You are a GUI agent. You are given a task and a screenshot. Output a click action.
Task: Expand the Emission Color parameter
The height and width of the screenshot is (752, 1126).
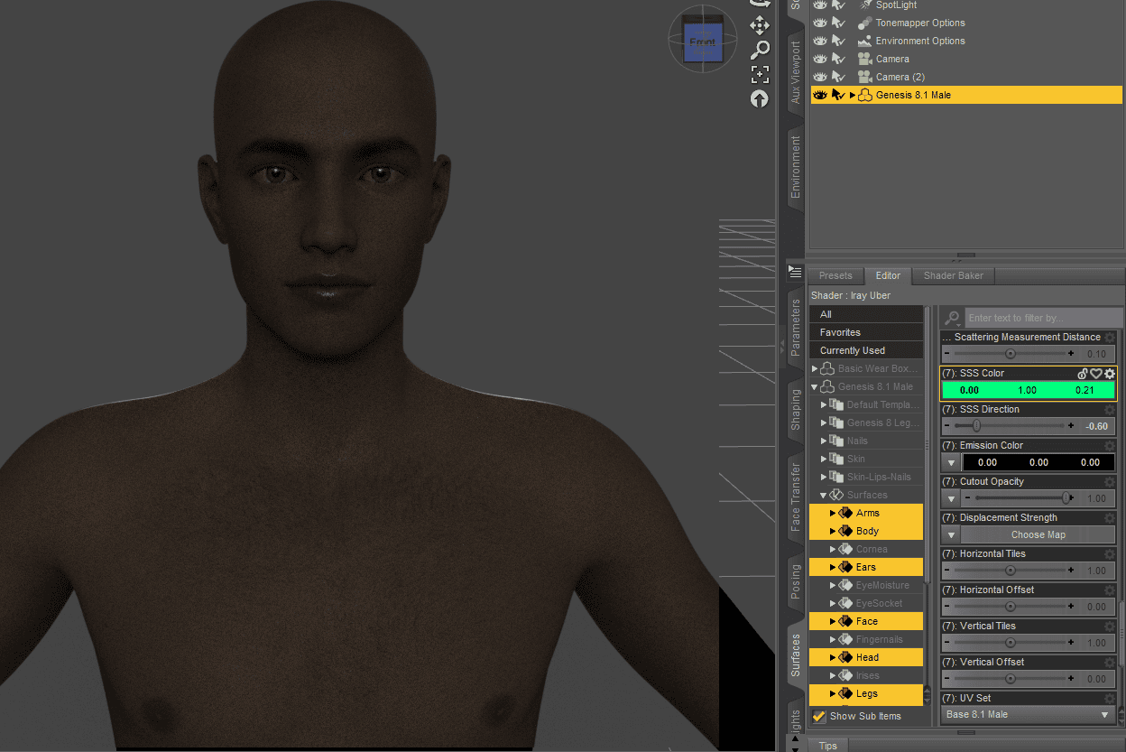click(950, 461)
